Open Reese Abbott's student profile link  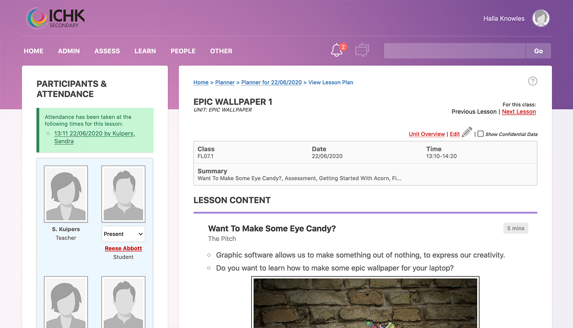[x=123, y=248]
